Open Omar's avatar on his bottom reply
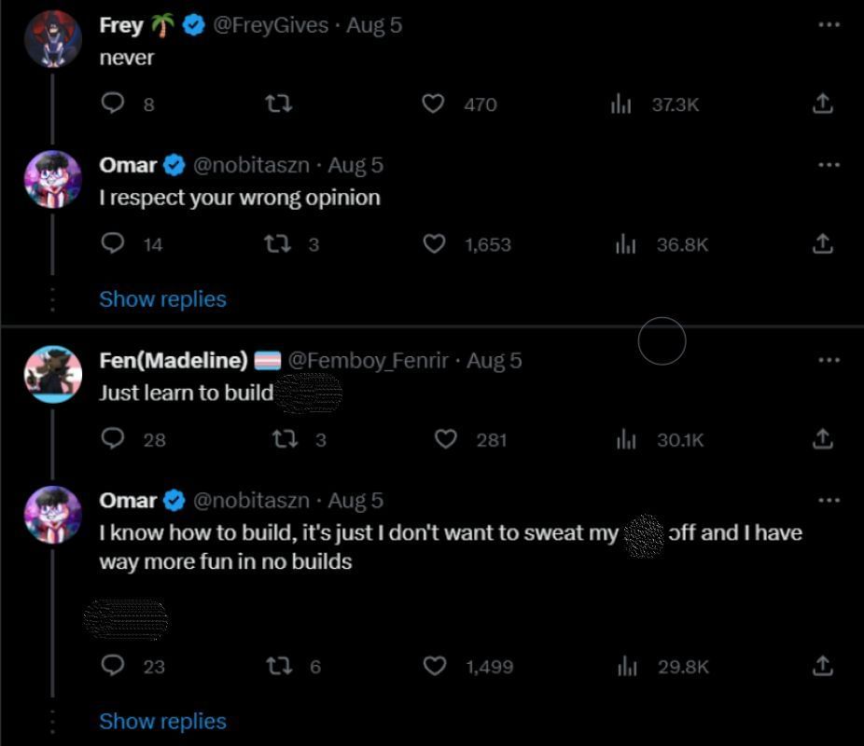 [x=53, y=515]
